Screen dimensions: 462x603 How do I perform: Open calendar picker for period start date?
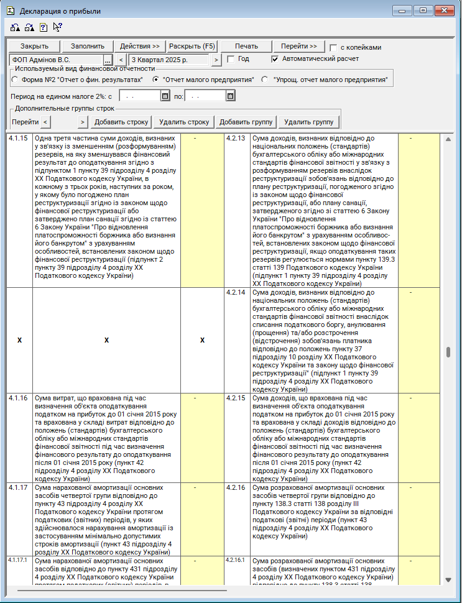point(165,96)
